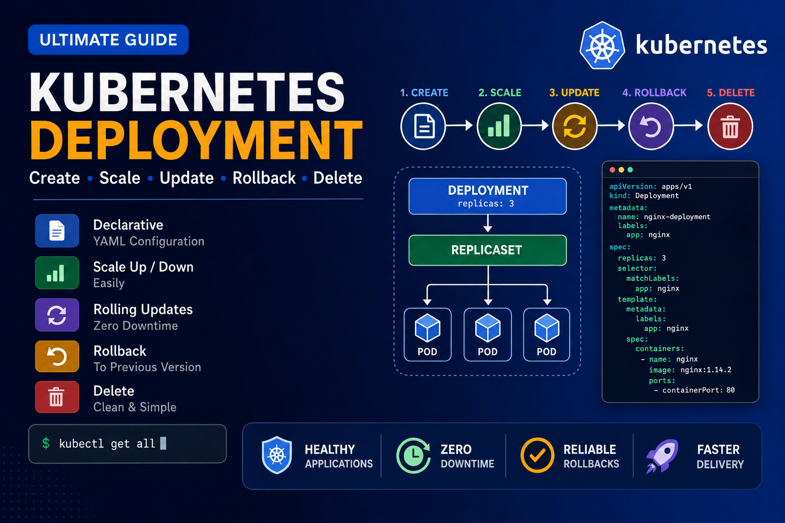Click the Delete step trash icon
The width and height of the screenshot is (785, 523).
point(730,126)
